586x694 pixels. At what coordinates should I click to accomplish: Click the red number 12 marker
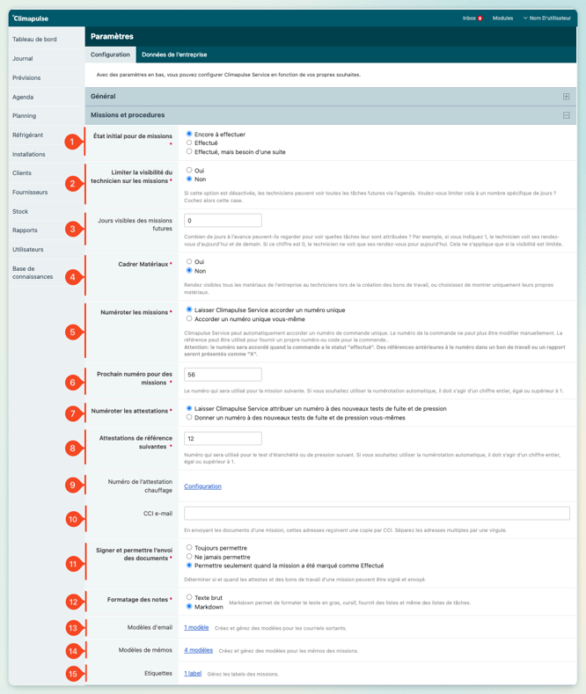(72, 602)
